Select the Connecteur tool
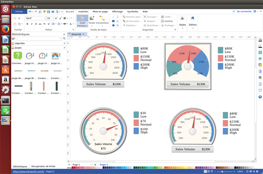263x174 pixels. coord(102,20)
